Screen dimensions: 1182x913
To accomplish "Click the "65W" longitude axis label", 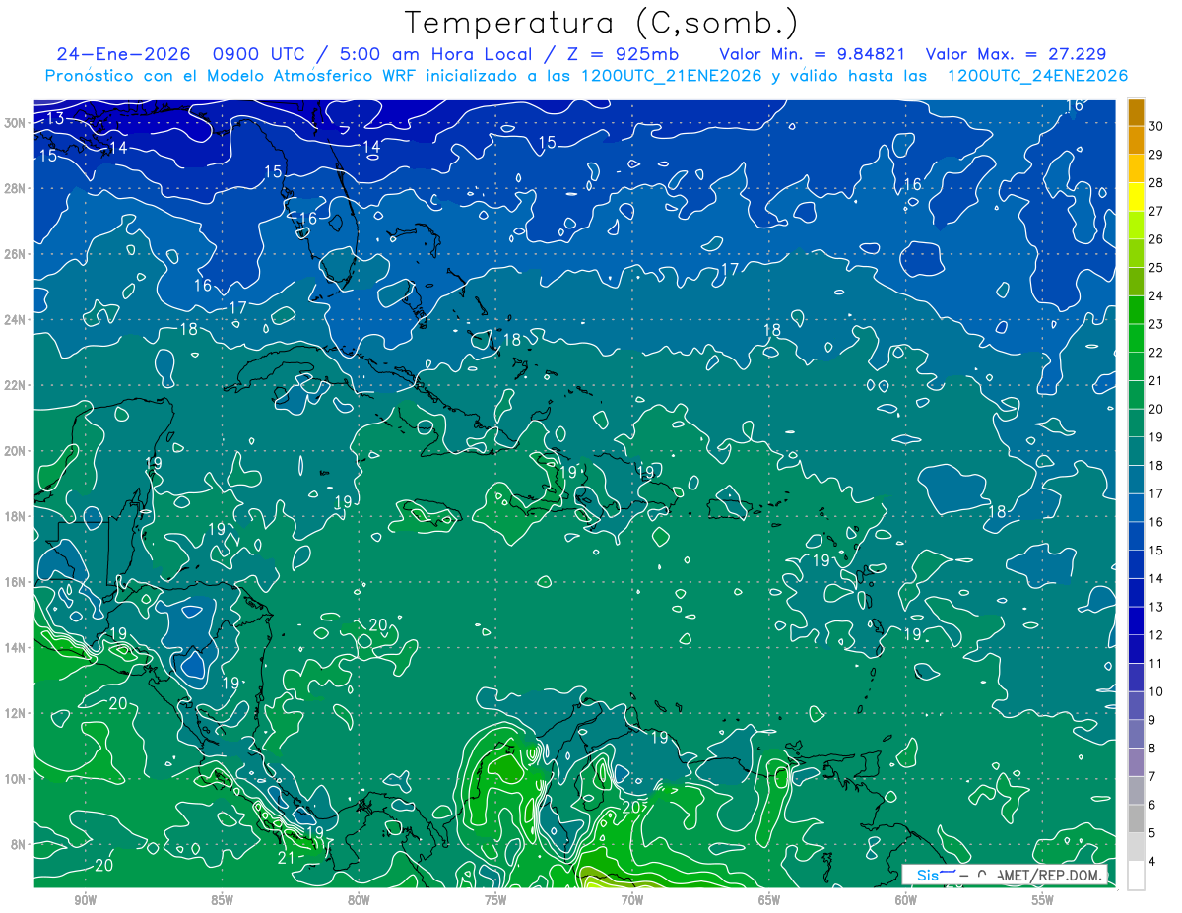I will point(769,900).
